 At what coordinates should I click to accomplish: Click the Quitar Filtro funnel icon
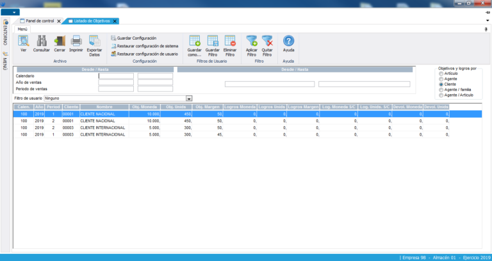coord(268,42)
